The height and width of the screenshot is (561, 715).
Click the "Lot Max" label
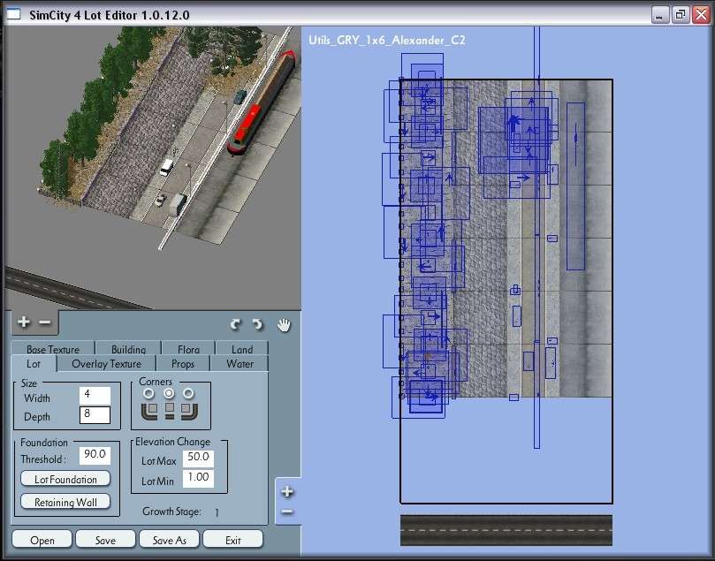point(159,461)
